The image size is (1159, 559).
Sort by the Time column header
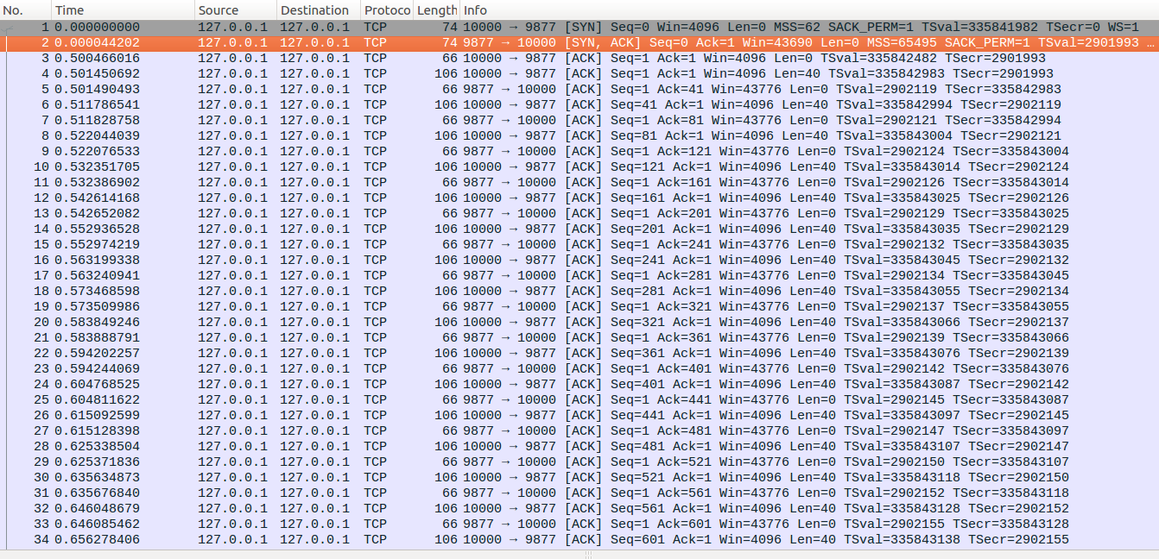[123, 10]
